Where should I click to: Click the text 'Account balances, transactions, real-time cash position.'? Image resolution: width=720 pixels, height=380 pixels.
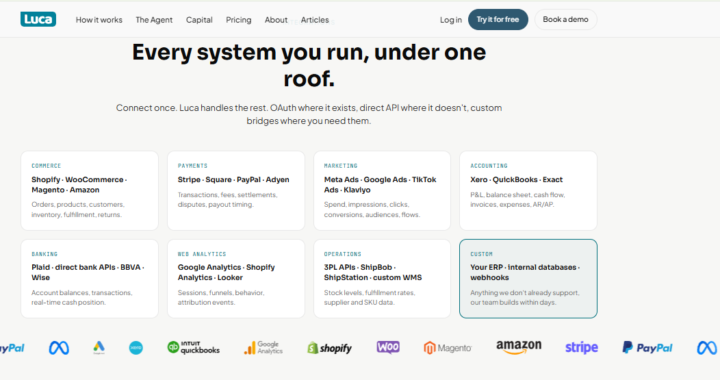click(81, 297)
